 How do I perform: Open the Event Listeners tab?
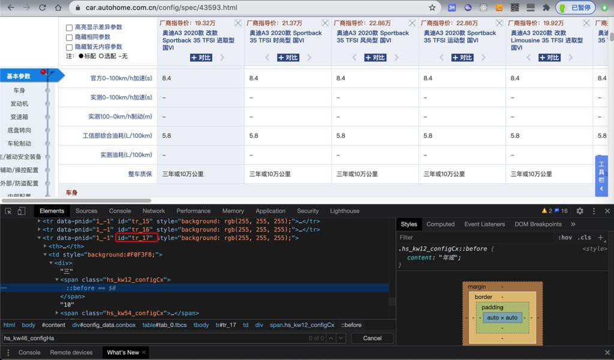tap(484, 224)
